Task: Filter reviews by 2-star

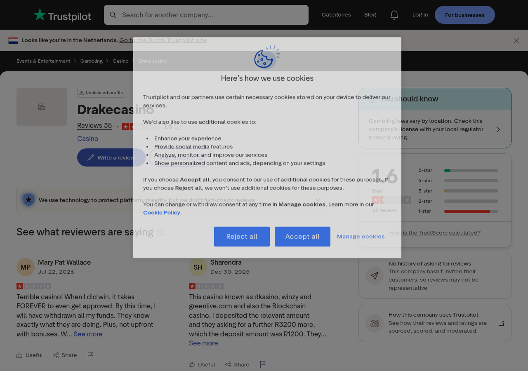Action: pyautogui.click(x=458, y=201)
